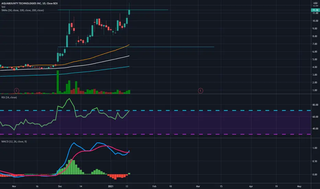Click the 0.50 MACD axis label
The height and width of the screenshot is (189, 320).
coord(315,161)
